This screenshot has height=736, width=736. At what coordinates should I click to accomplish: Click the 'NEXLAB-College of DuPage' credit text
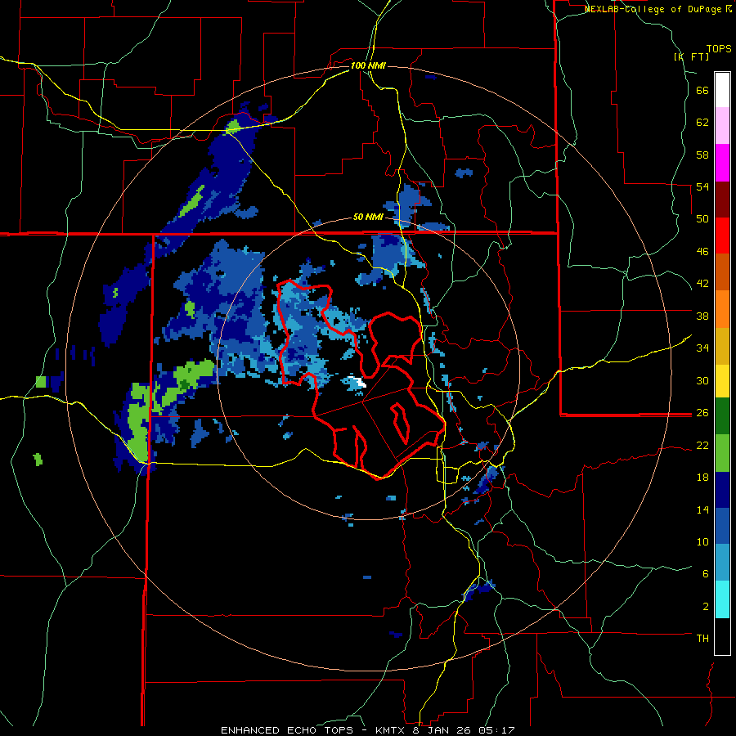point(655,9)
